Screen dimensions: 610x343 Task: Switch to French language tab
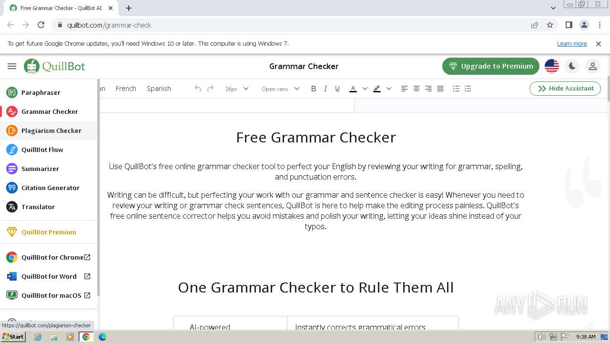(x=126, y=89)
